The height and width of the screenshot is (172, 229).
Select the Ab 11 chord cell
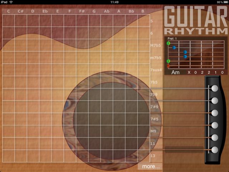pyautogui.click(x=107, y=143)
